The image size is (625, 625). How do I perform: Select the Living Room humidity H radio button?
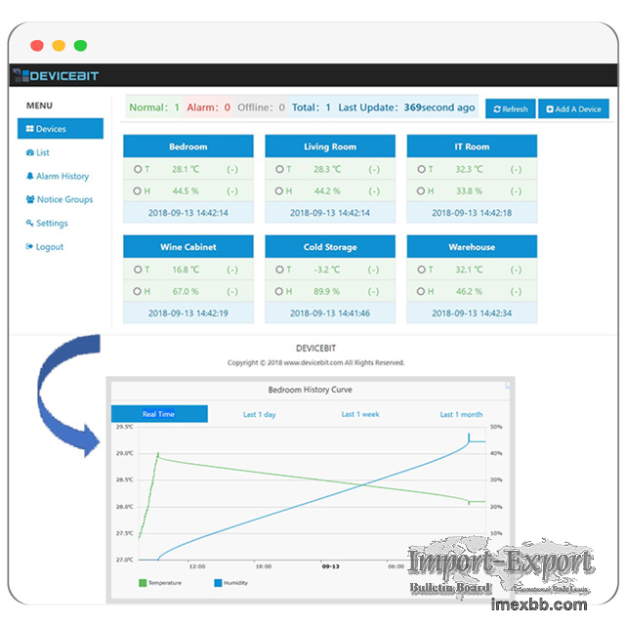(x=278, y=190)
